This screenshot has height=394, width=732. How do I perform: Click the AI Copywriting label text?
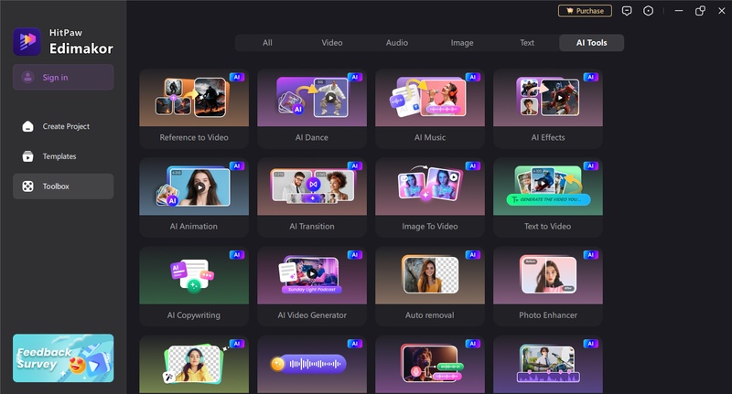(x=194, y=315)
